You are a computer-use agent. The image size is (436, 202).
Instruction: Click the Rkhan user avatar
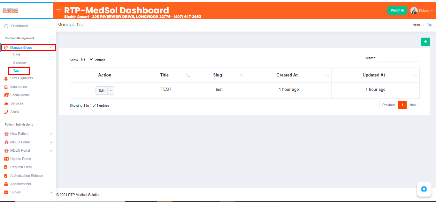point(414,11)
